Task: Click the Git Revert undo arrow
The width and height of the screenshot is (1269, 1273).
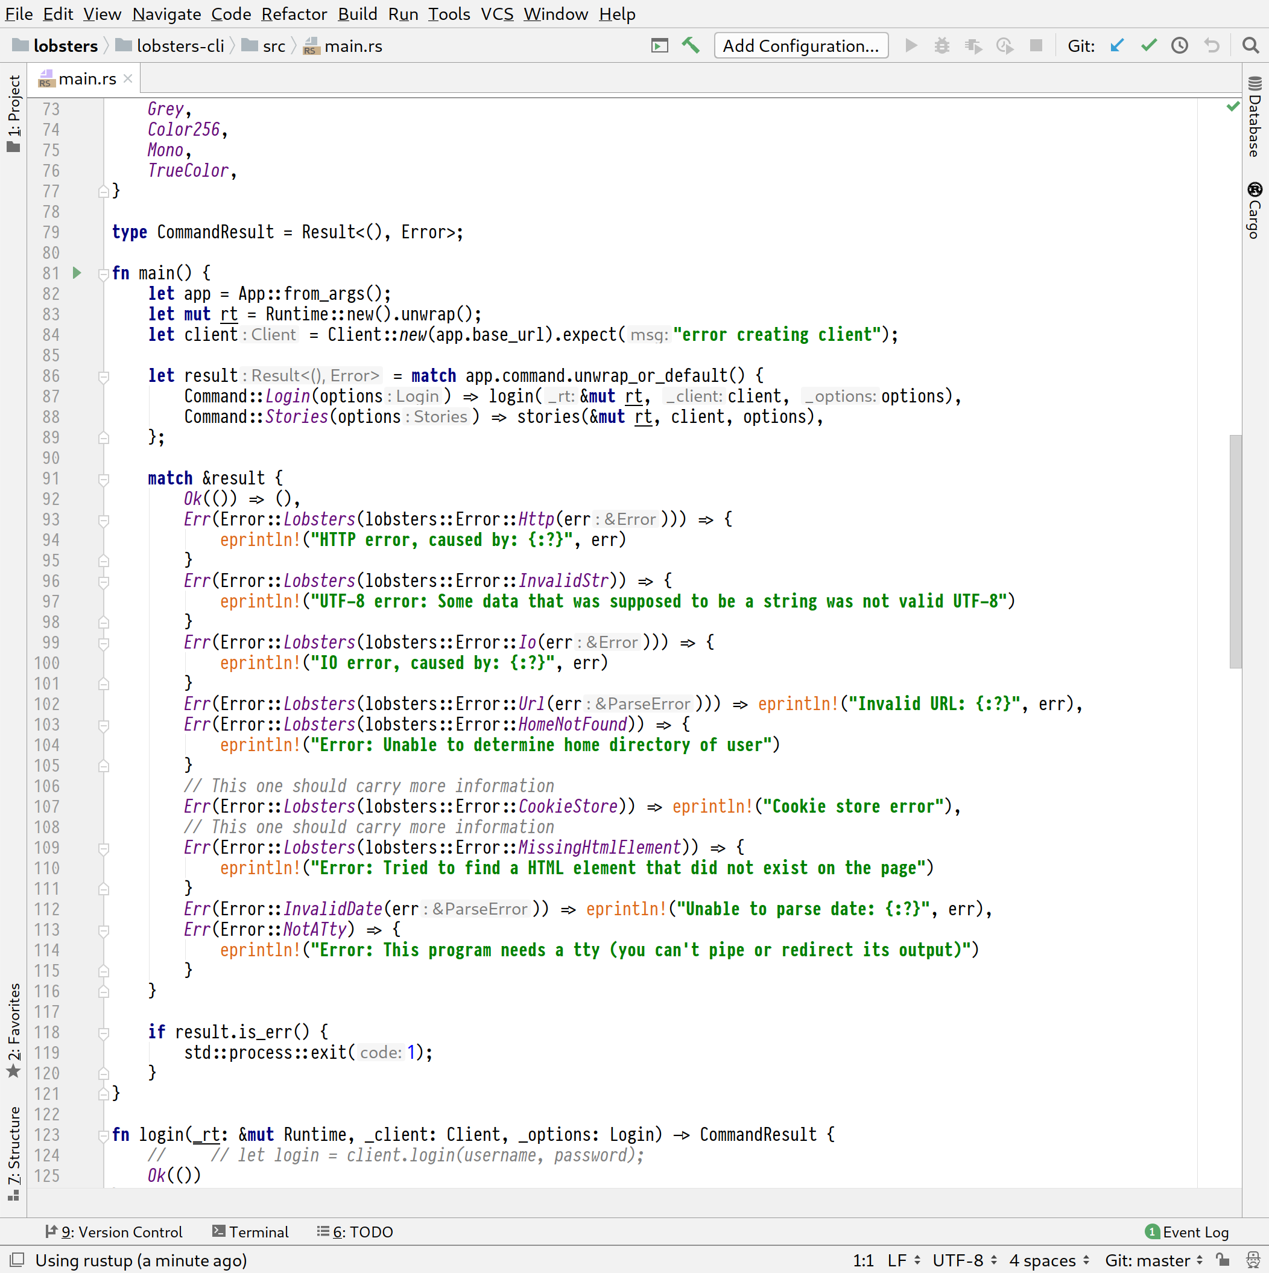Action: (1211, 45)
